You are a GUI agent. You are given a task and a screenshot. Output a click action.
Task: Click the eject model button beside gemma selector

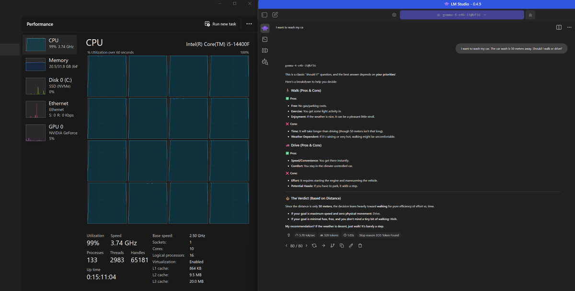pyautogui.click(x=530, y=15)
